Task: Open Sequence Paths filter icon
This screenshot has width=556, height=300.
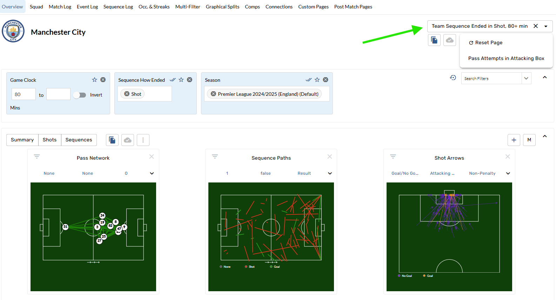Action: click(x=215, y=156)
